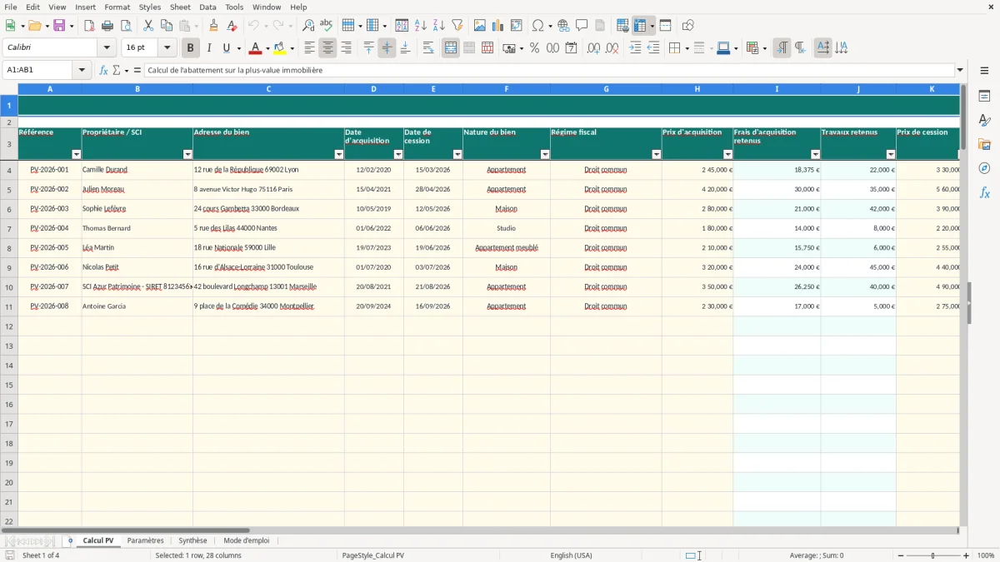Add a decimal place
Viewport: 1000px width, 562px height.
[x=593, y=48]
